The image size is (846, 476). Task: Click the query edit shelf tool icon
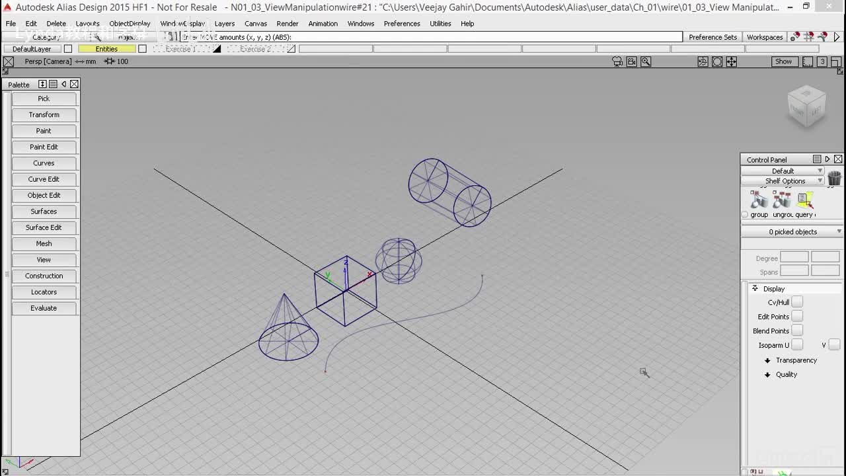pos(804,200)
